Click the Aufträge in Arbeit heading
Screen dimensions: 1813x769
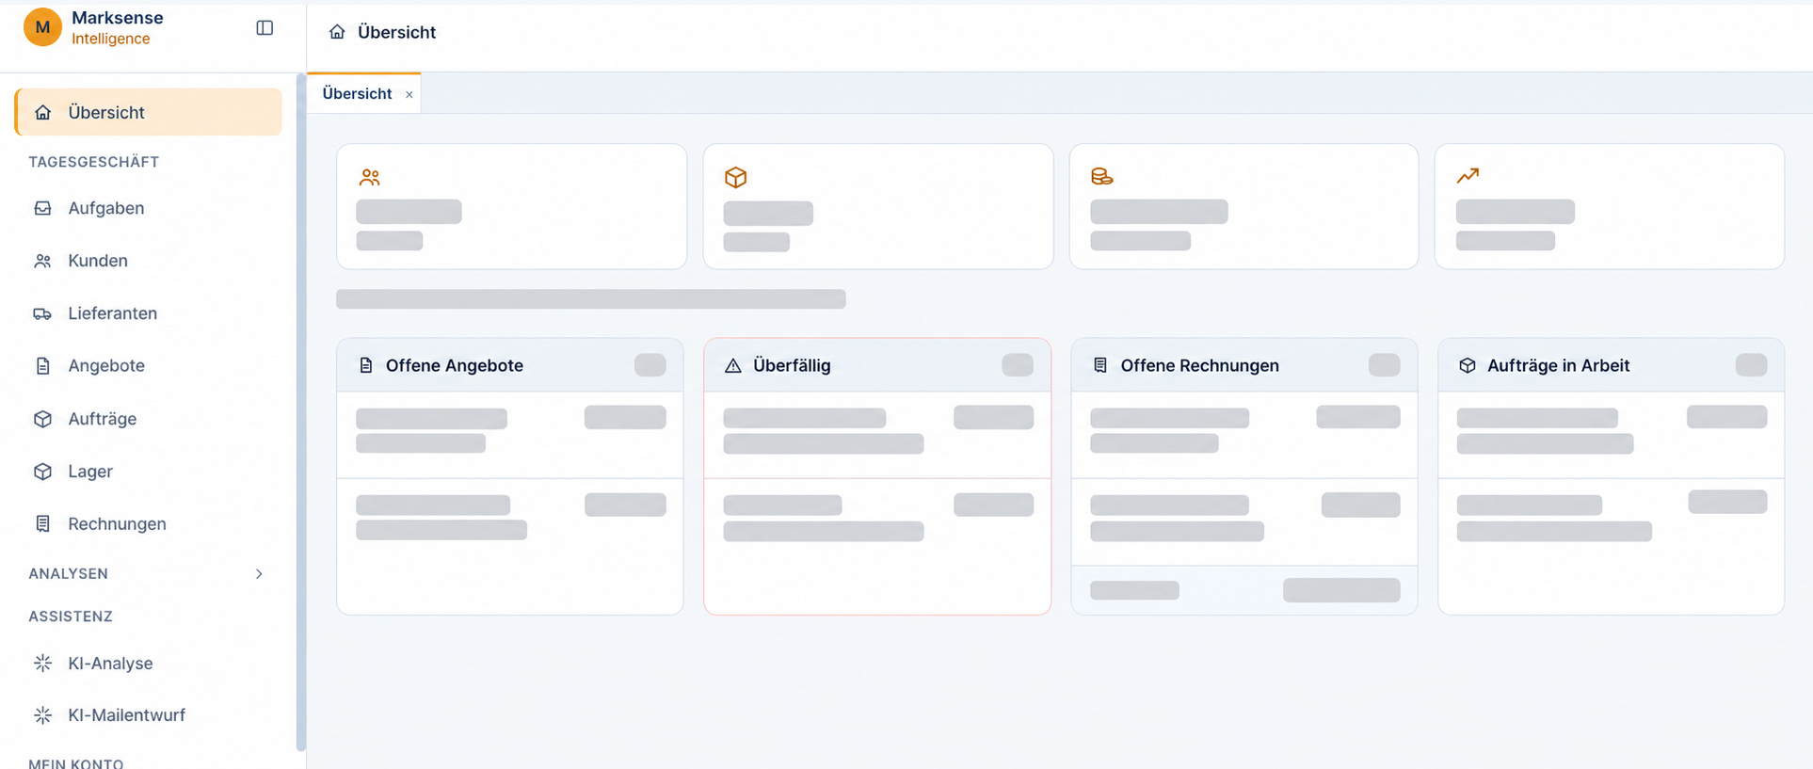pyautogui.click(x=1558, y=365)
